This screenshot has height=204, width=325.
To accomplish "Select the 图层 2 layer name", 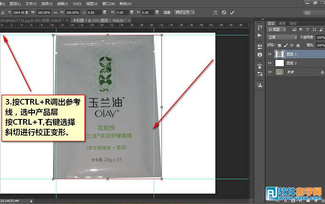I will coord(291,63).
